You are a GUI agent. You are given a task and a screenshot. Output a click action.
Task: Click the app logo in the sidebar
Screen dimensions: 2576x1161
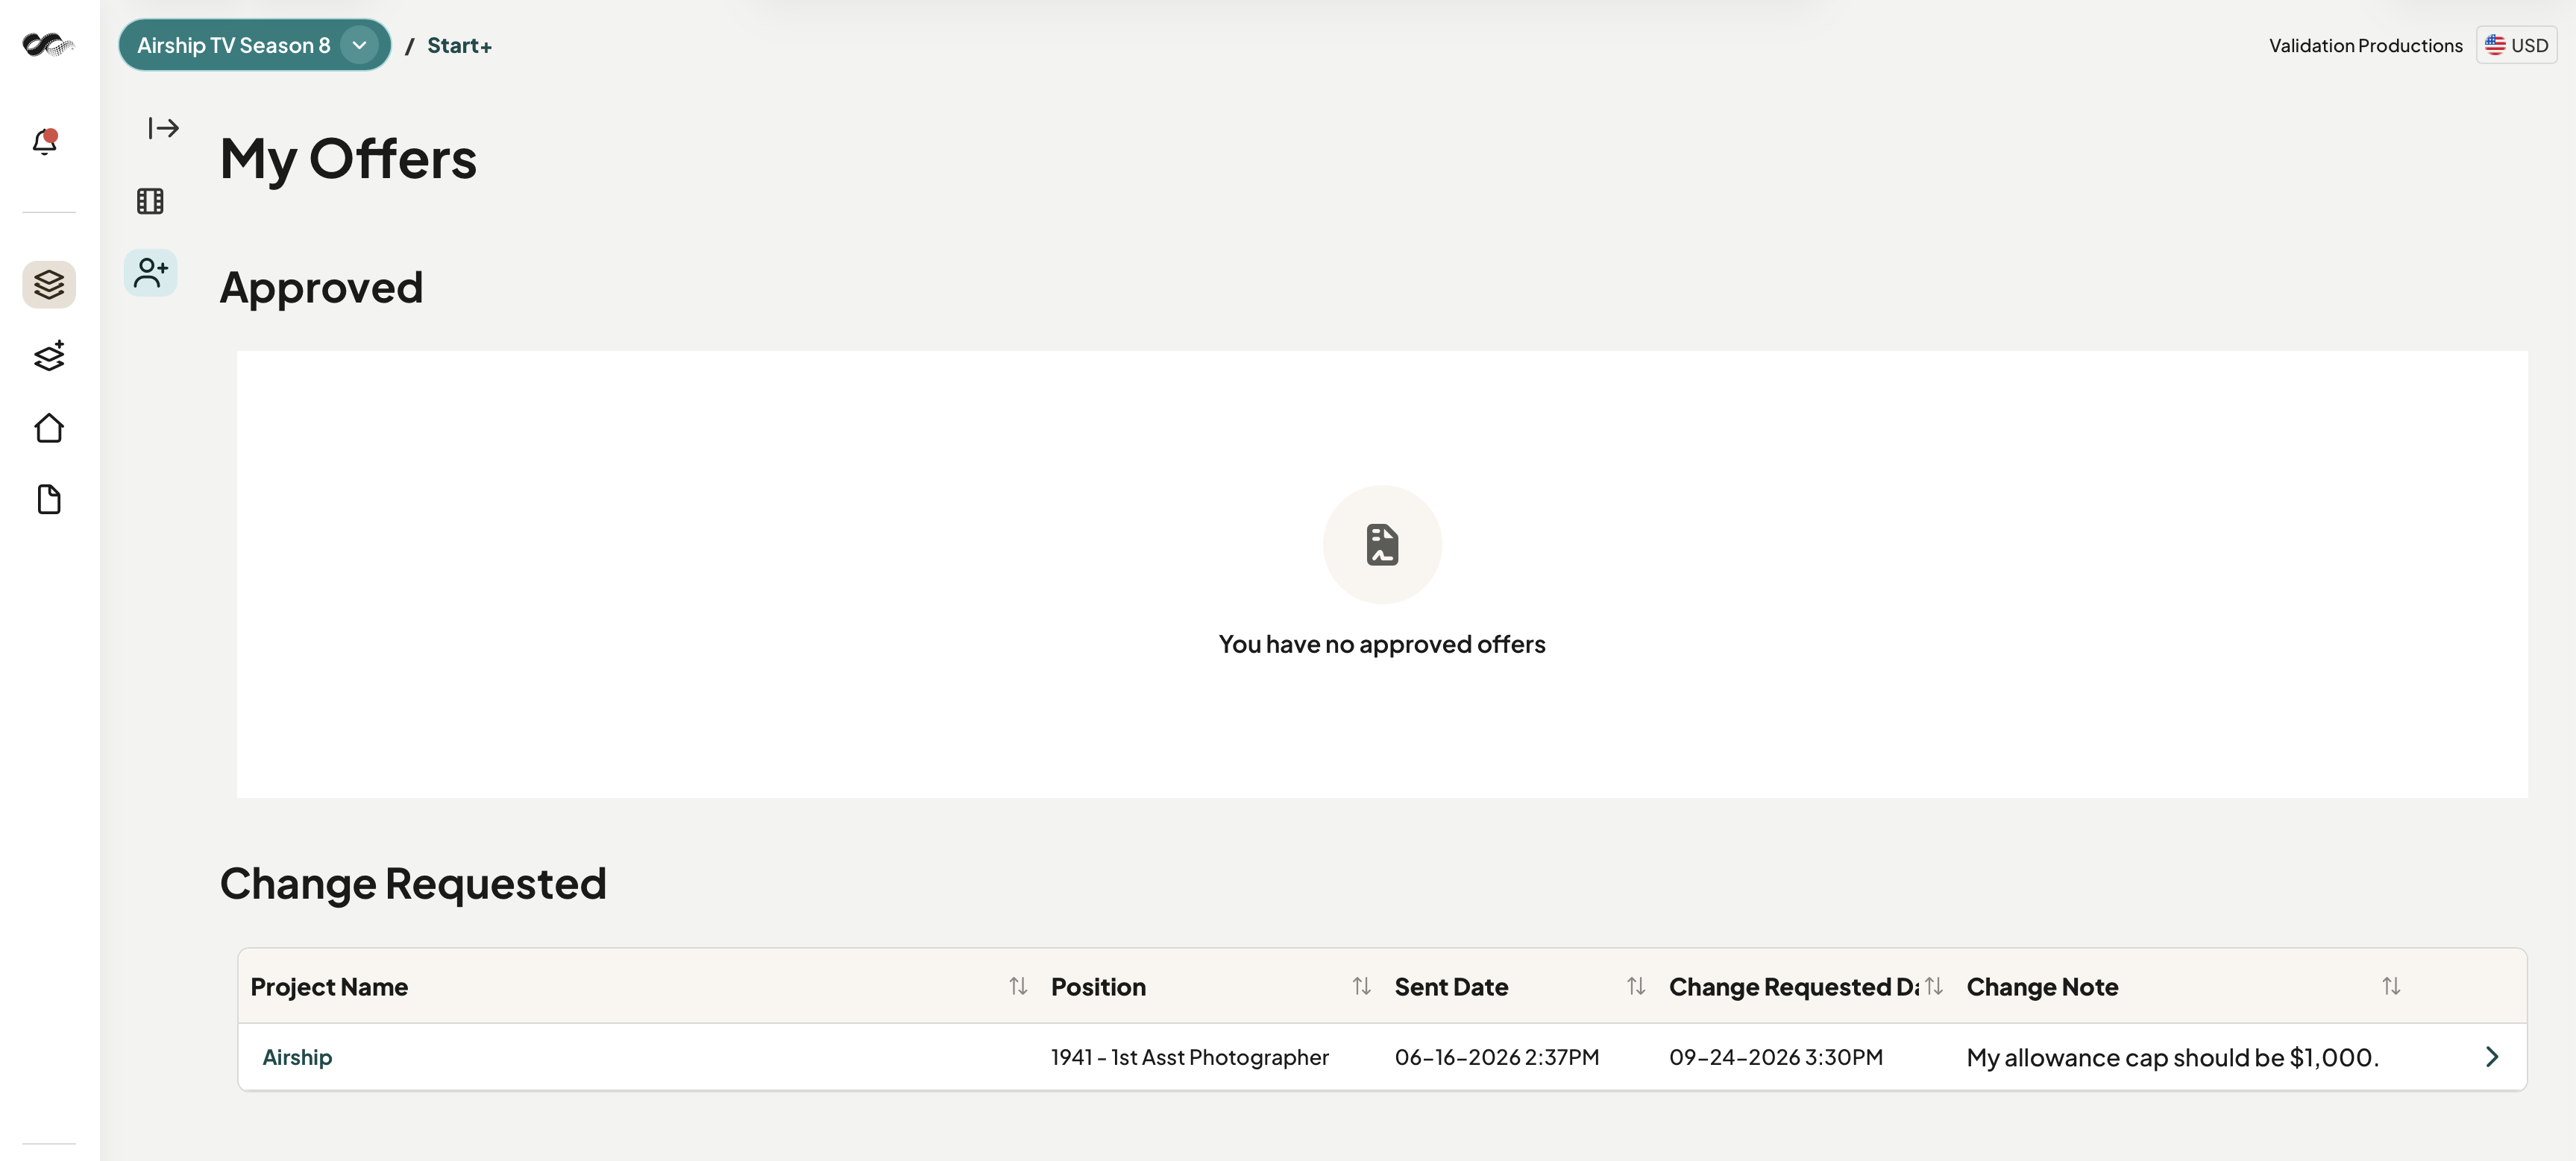pos(48,45)
